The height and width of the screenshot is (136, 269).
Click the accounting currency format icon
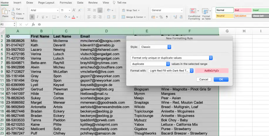[153, 17]
